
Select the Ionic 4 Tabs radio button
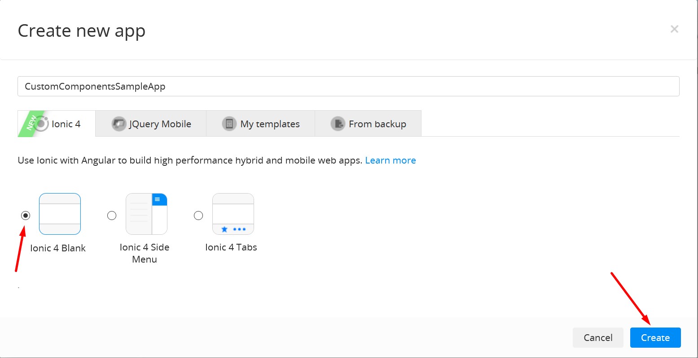coord(198,216)
